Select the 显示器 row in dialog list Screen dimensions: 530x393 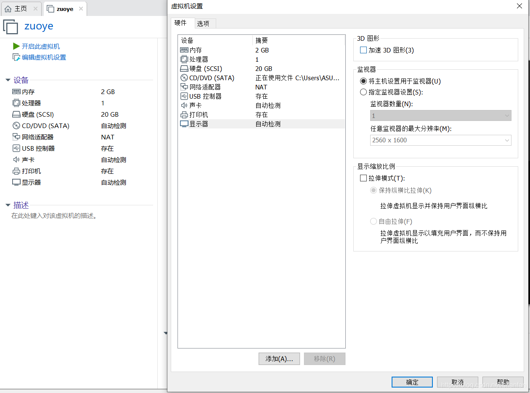point(261,124)
